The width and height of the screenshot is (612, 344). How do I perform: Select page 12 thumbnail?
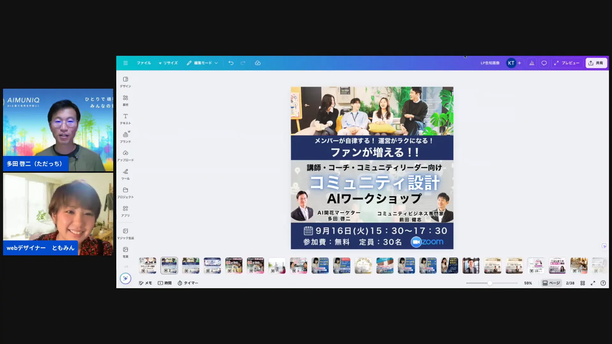click(x=385, y=266)
